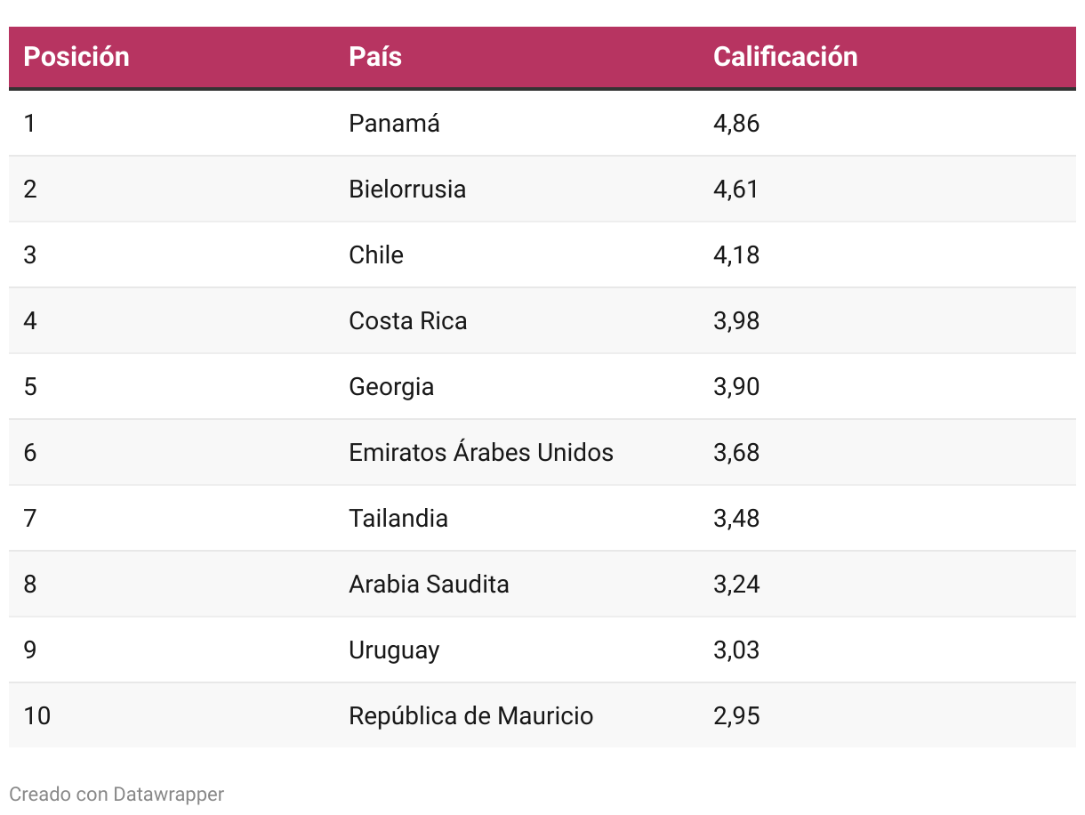Image resolution: width=1085 pixels, height=815 pixels.
Task: Click the País column header
Action: coord(375,57)
